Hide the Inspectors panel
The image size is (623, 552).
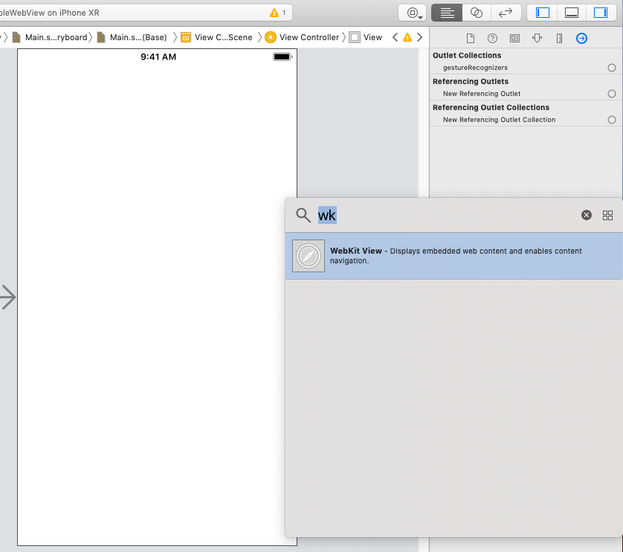pos(600,13)
